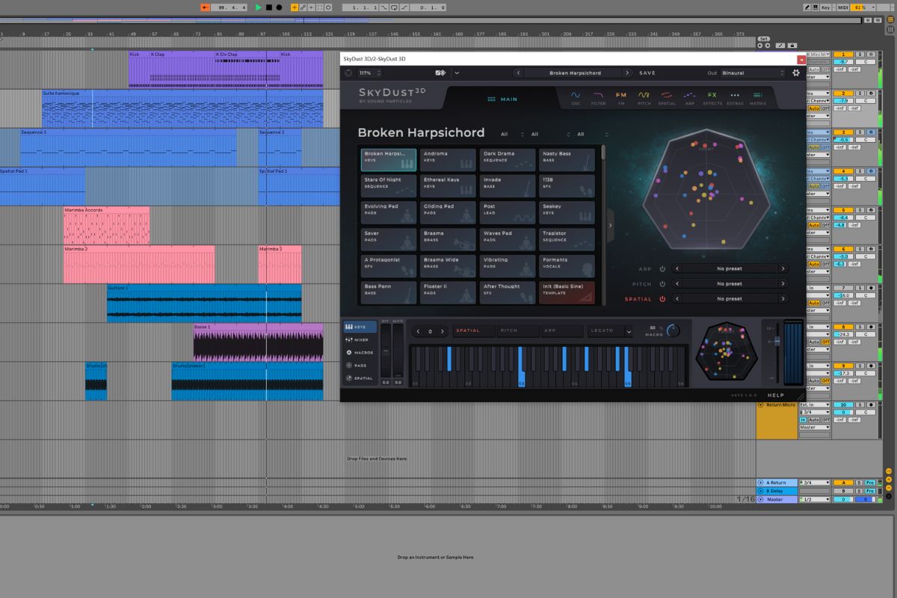
Task: Open the FILTER section tab
Action: pyautogui.click(x=598, y=98)
